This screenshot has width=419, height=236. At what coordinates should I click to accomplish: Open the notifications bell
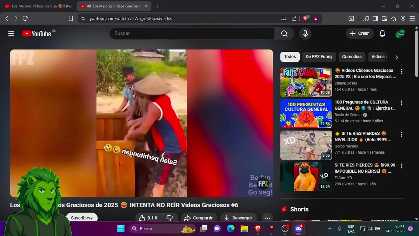click(x=382, y=33)
